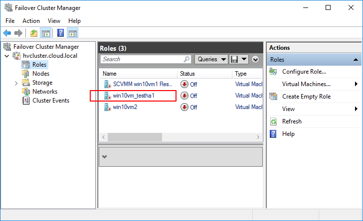Click the Off status icon for SCVMM win10vm1
Viewport: 363px width, 221px height.
coord(184,85)
